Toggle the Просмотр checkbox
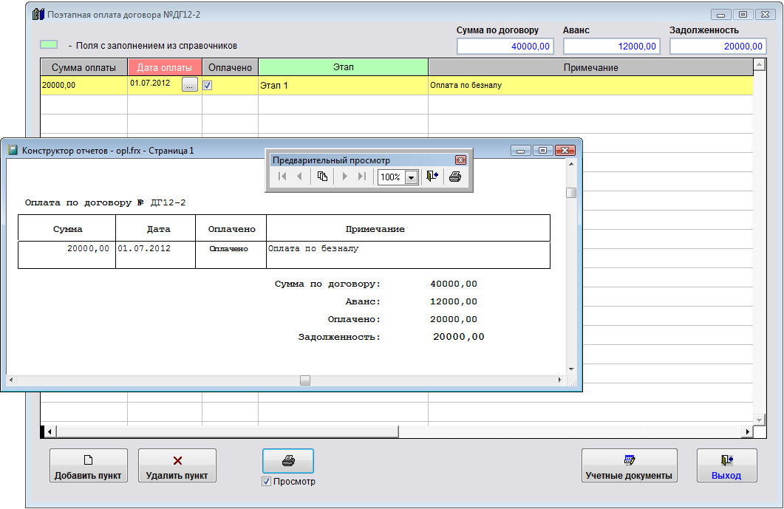784x509 pixels. click(267, 482)
